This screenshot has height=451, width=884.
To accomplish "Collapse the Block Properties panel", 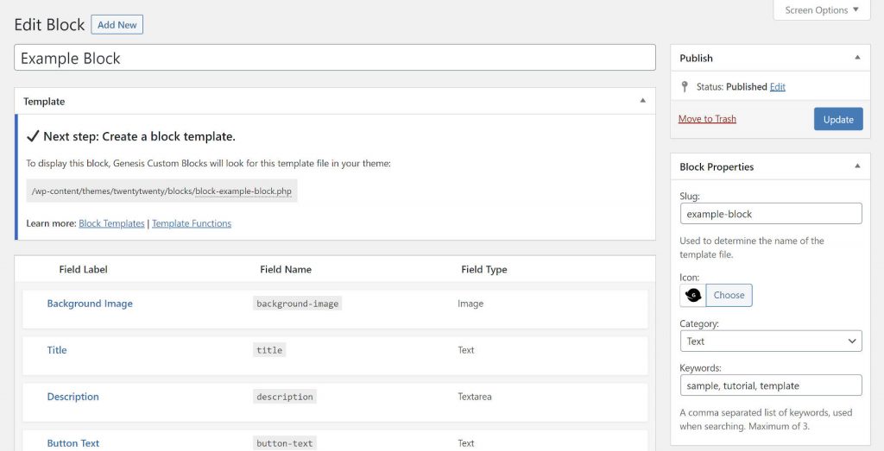I will (856, 166).
